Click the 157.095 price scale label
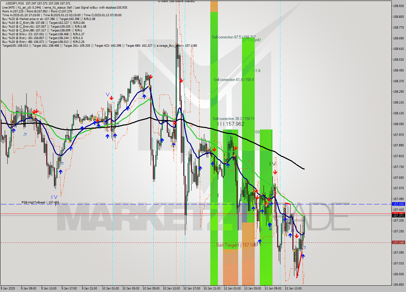Screen dimensions: 406x292 tap(398, 252)
